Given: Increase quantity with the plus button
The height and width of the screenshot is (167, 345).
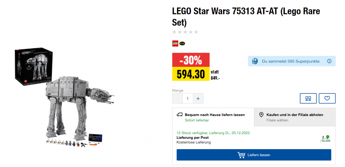Looking at the screenshot, I should click(198, 98).
